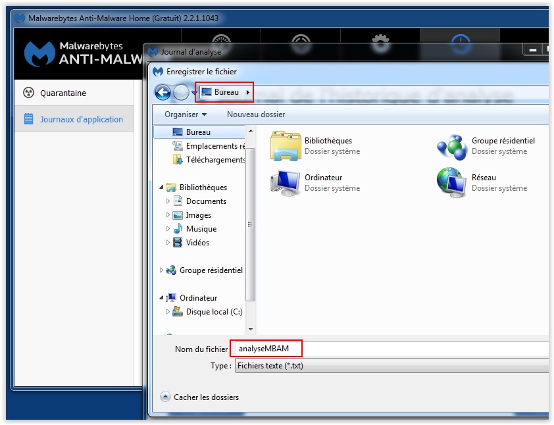Image resolution: width=554 pixels, height=425 pixels.
Task: Select Groupe résidentiel in the navigation tree
Action: 204,270
